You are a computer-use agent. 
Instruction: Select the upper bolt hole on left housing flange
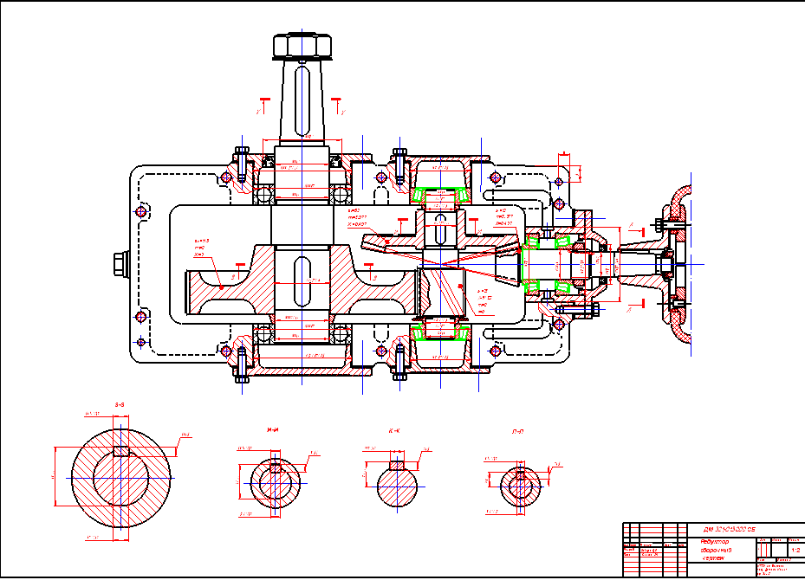click(x=140, y=211)
